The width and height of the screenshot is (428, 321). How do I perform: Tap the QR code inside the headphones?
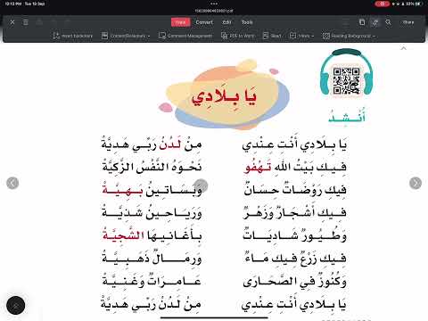click(x=346, y=81)
